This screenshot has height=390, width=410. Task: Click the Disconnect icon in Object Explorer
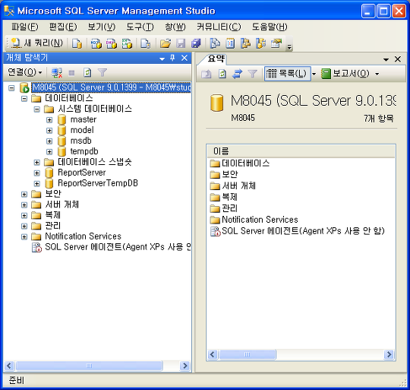[x=56, y=73]
